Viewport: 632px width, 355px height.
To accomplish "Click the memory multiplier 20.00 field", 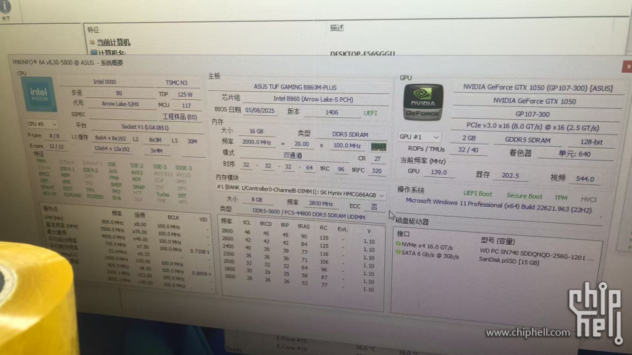I will click(x=302, y=144).
